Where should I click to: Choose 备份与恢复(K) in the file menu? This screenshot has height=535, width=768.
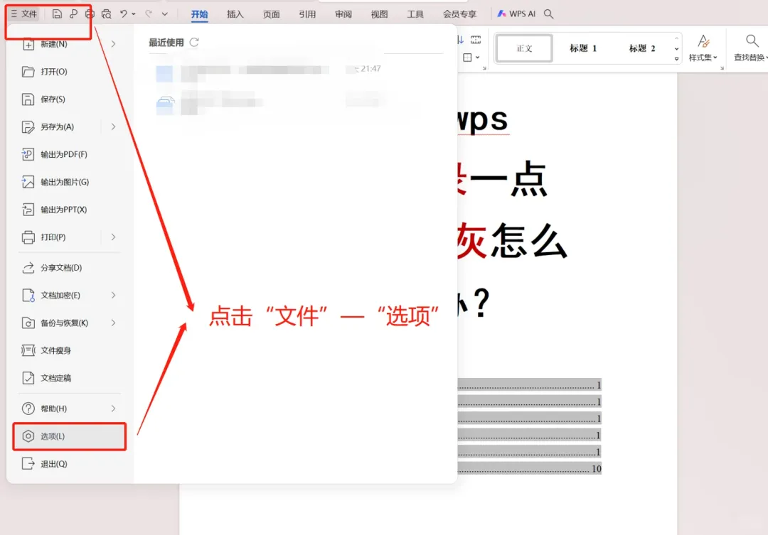coord(64,323)
